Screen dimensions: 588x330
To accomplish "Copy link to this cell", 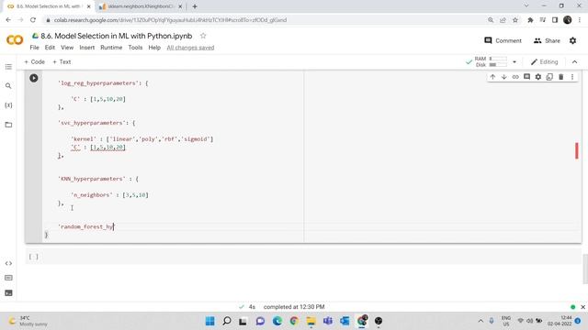I will point(515,77).
